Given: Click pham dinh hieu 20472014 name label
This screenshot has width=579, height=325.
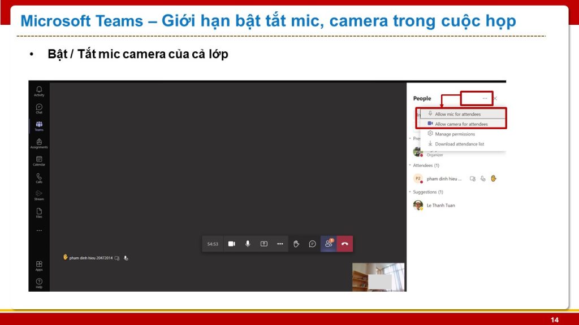Looking at the screenshot, I should pos(91,258).
